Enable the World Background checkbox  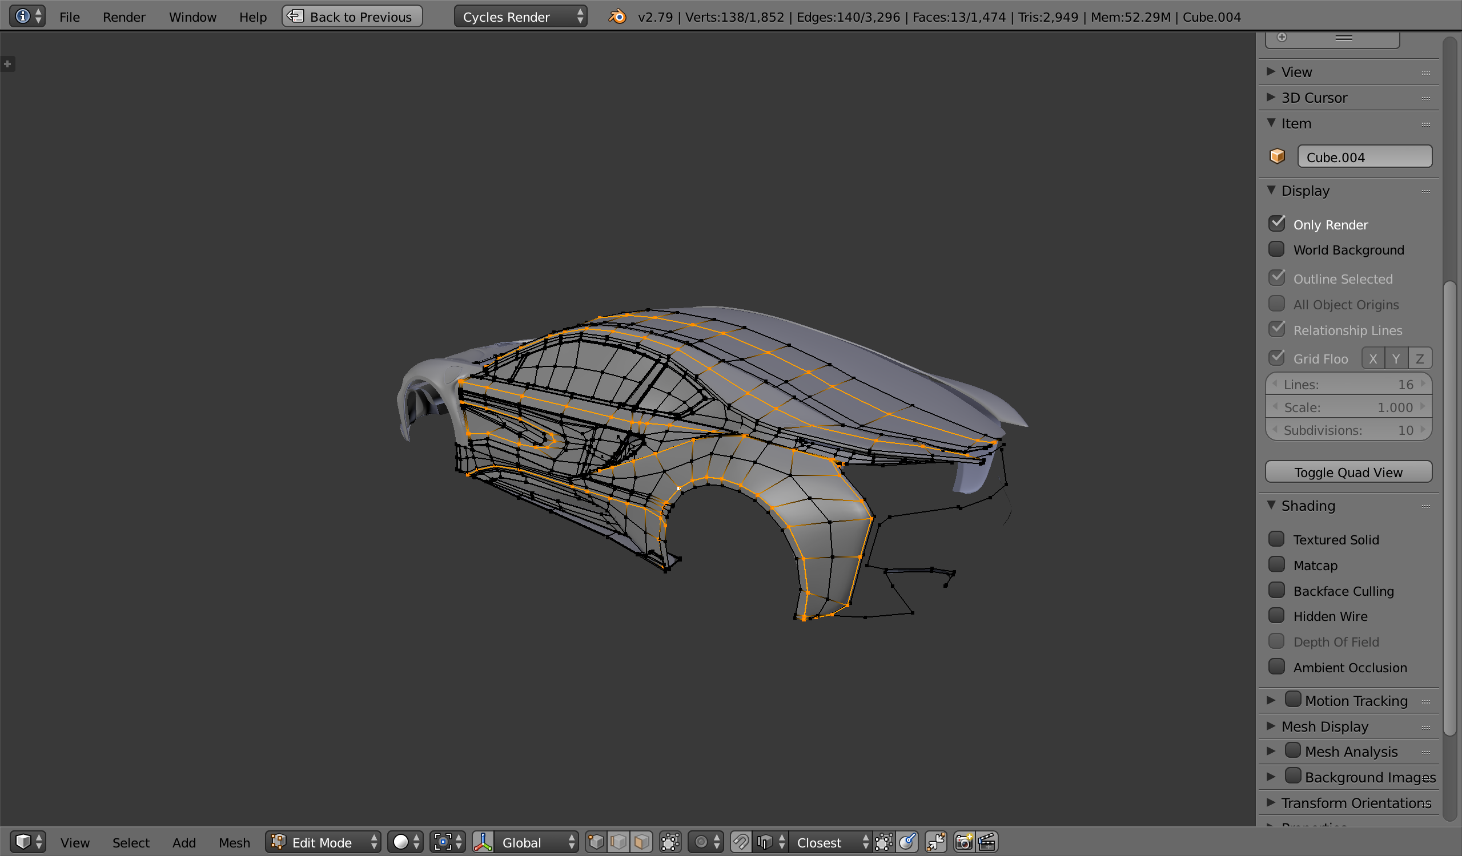click(1276, 250)
